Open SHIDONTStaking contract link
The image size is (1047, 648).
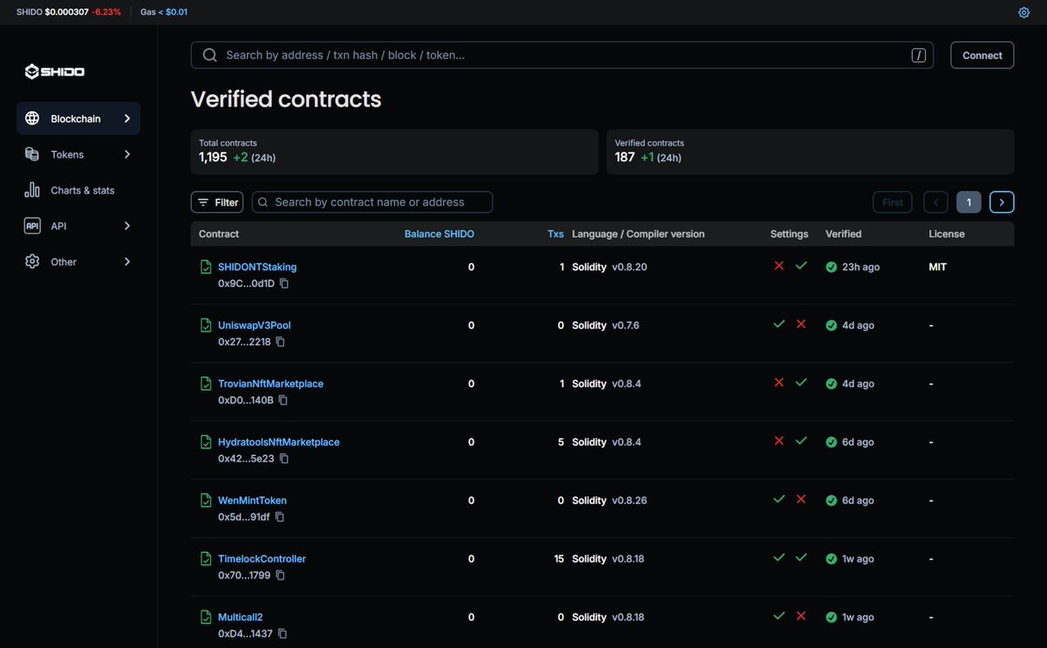[x=257, y=267]
